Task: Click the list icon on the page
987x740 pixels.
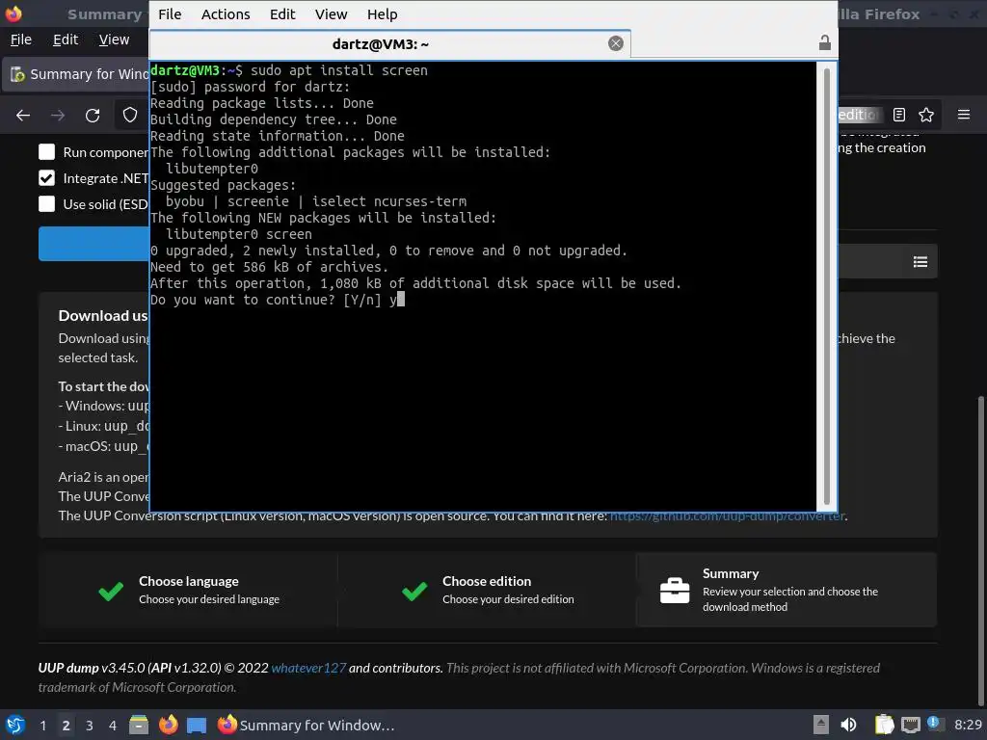Action: tap(920, 262)
